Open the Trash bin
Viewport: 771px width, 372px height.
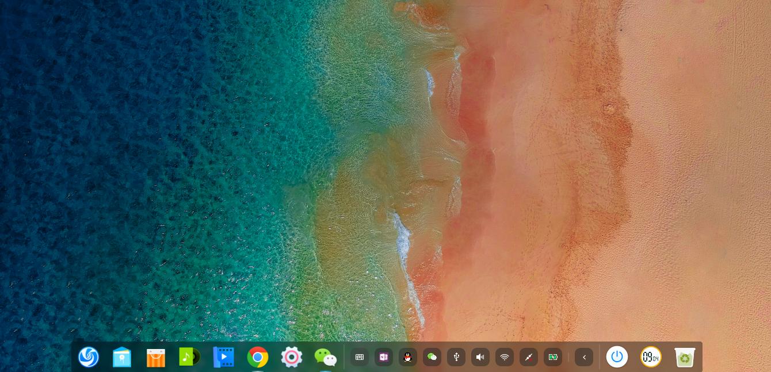coord(685,357)
